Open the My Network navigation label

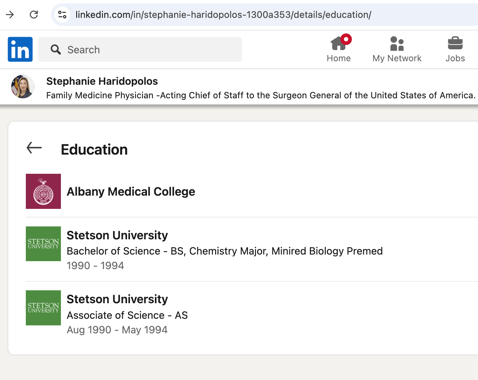pyautogui.click(x=397, y=58)
